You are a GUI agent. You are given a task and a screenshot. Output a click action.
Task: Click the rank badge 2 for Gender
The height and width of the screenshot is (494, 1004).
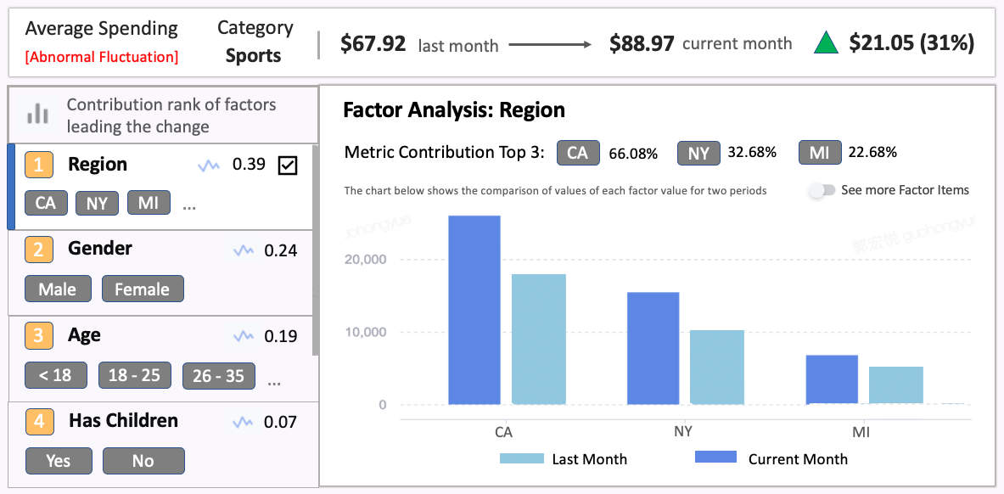39,250
